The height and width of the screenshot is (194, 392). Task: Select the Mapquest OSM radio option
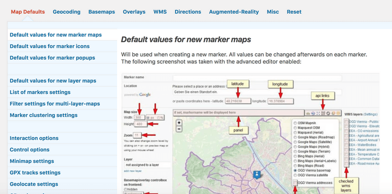coord(295,128)
